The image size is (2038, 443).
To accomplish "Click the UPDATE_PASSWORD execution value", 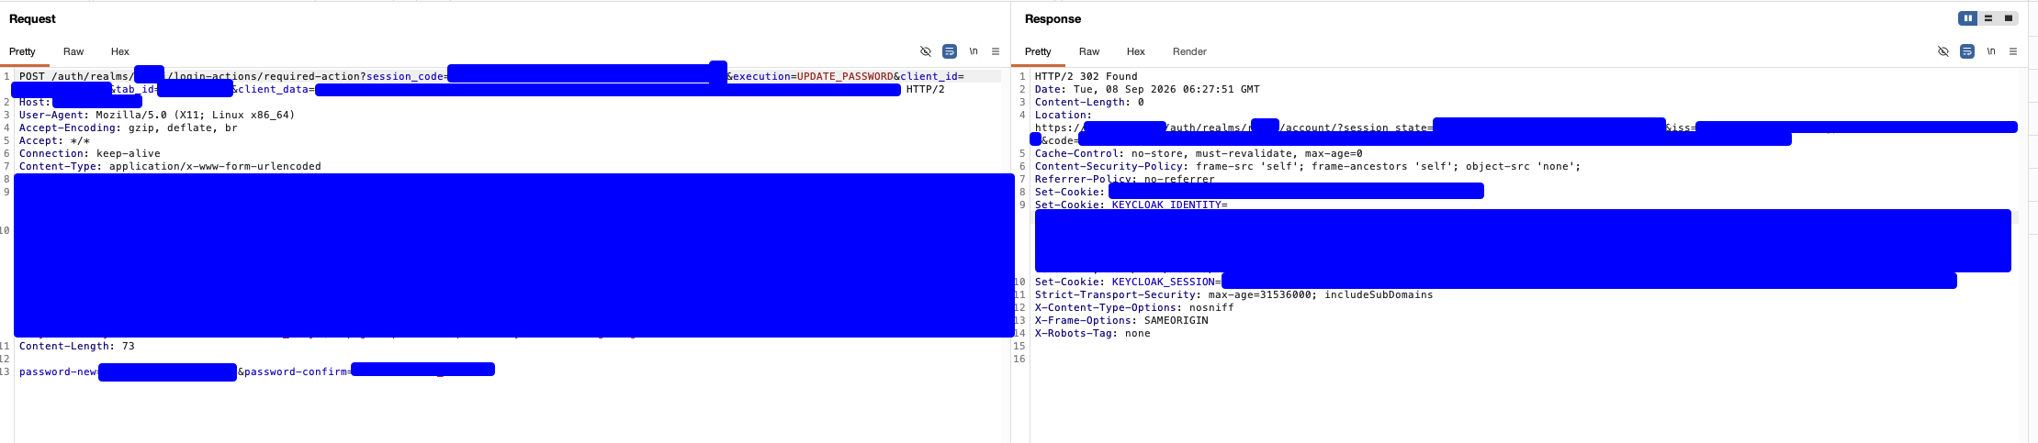I will [845, 76].
